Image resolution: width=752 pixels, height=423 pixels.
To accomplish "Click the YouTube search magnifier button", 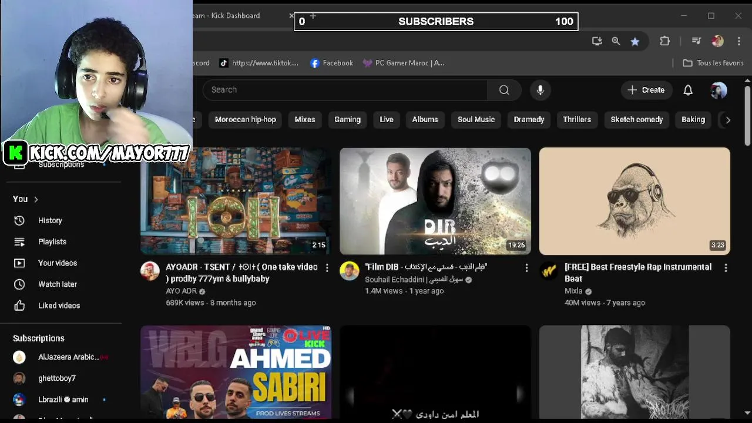I will (504, 90).
